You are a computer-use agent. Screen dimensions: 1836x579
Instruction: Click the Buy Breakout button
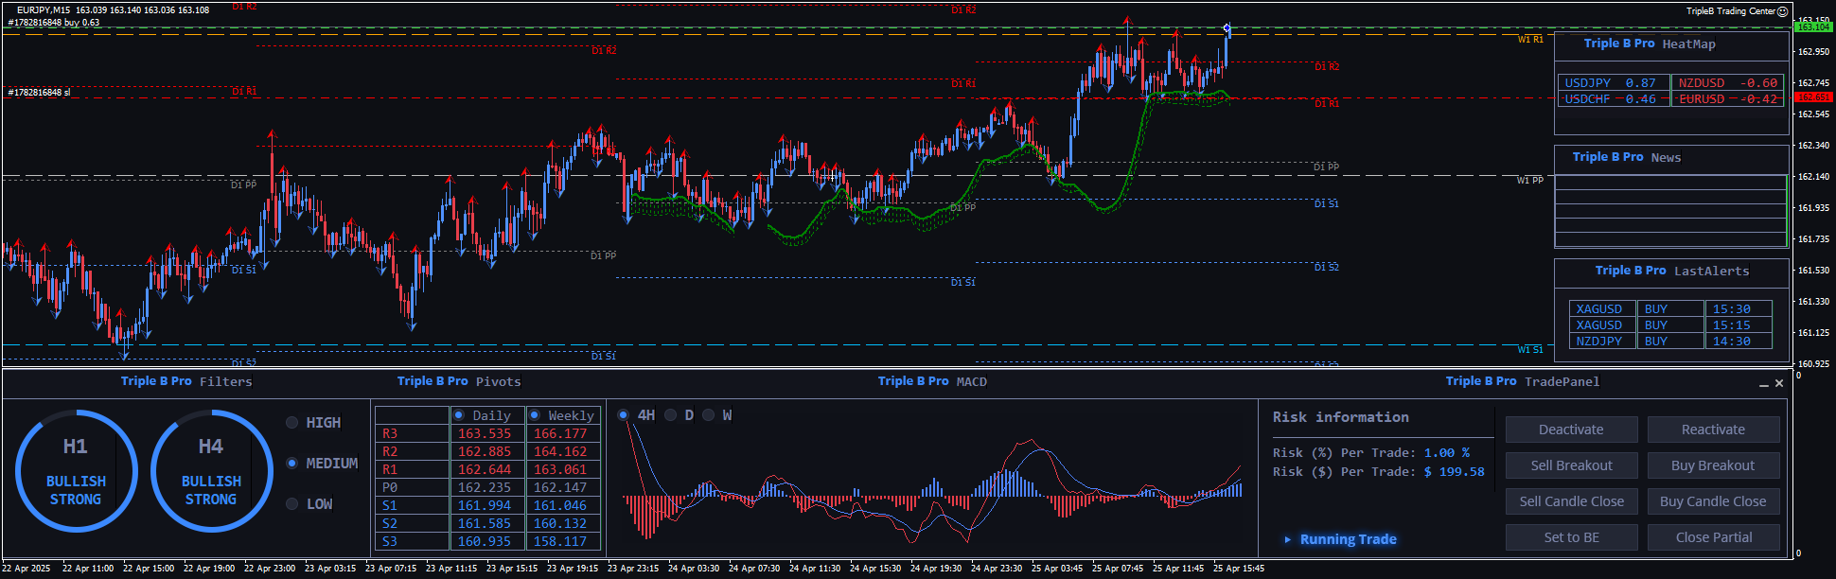tap(1713, 465)
